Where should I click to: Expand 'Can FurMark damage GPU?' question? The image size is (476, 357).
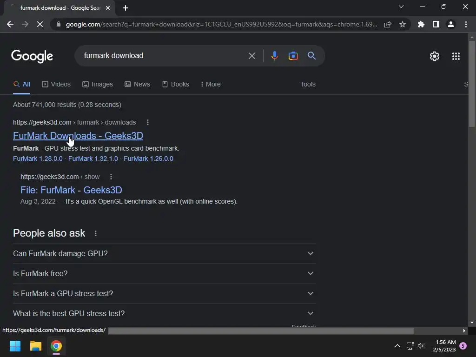[164, 253]
